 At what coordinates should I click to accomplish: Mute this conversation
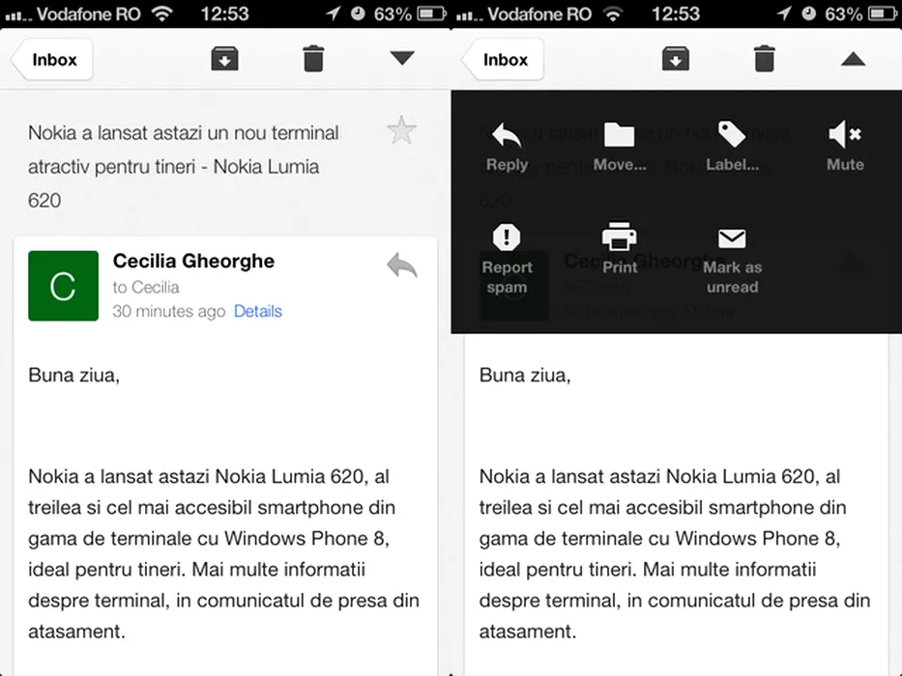[845, 147]
